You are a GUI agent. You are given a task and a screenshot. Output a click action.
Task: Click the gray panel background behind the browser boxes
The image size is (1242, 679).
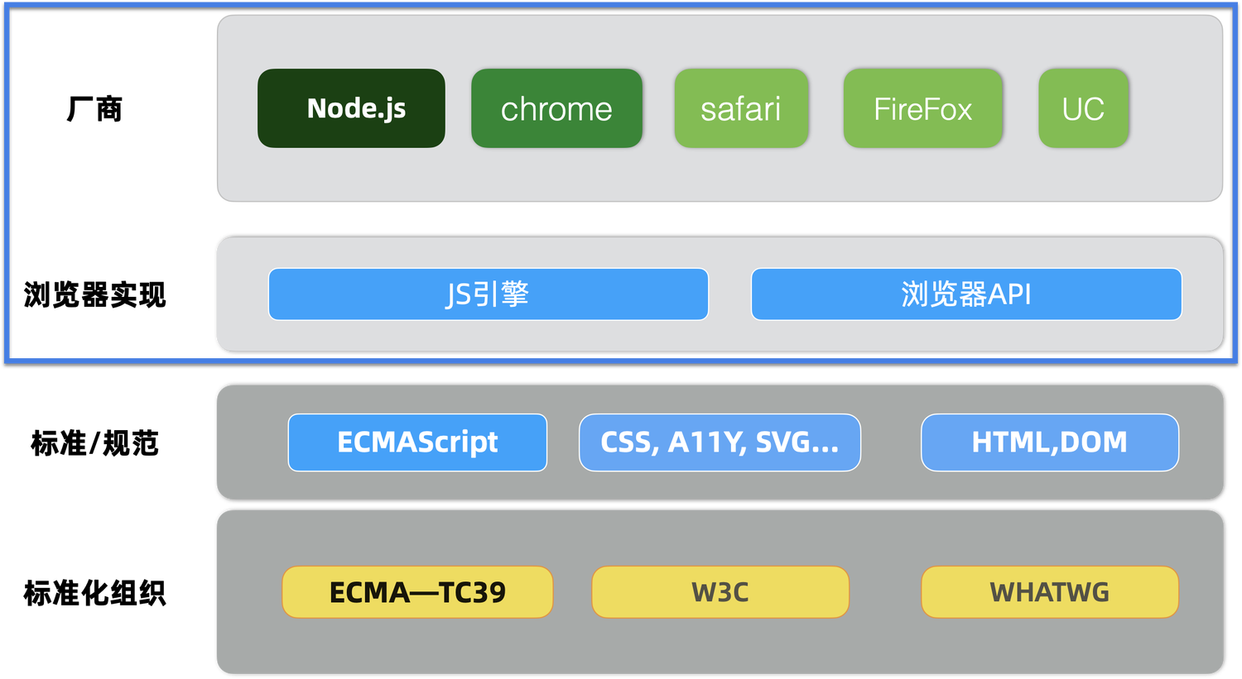pos(719,175)
